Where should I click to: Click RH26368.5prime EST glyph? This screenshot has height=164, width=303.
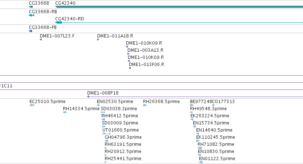pos(145,105)
